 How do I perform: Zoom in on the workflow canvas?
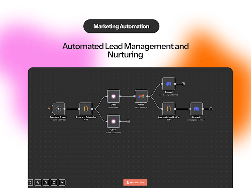(x=38, y=182)
